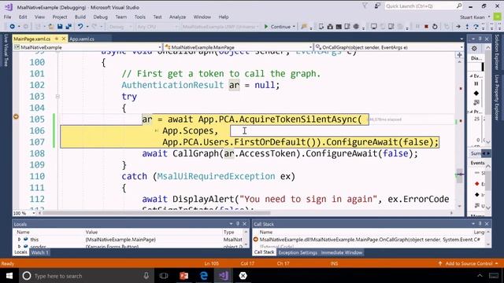Viewport: 504px width, 283px height.
Task: Open Microsoft Edge from the taskbar
Action: pos(204,276)
